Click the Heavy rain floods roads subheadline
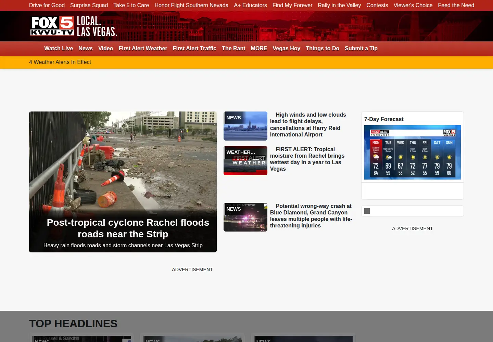 [x=123, y=246]
